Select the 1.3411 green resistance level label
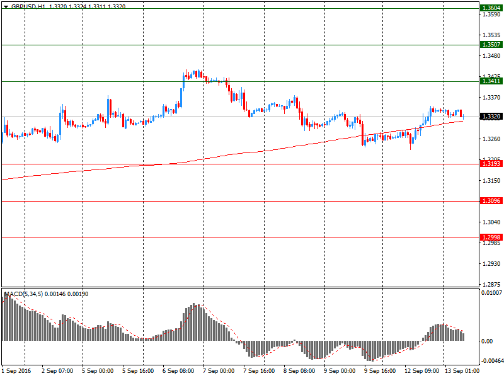This screenshot has height=378, width=504. tap(491, 81)
